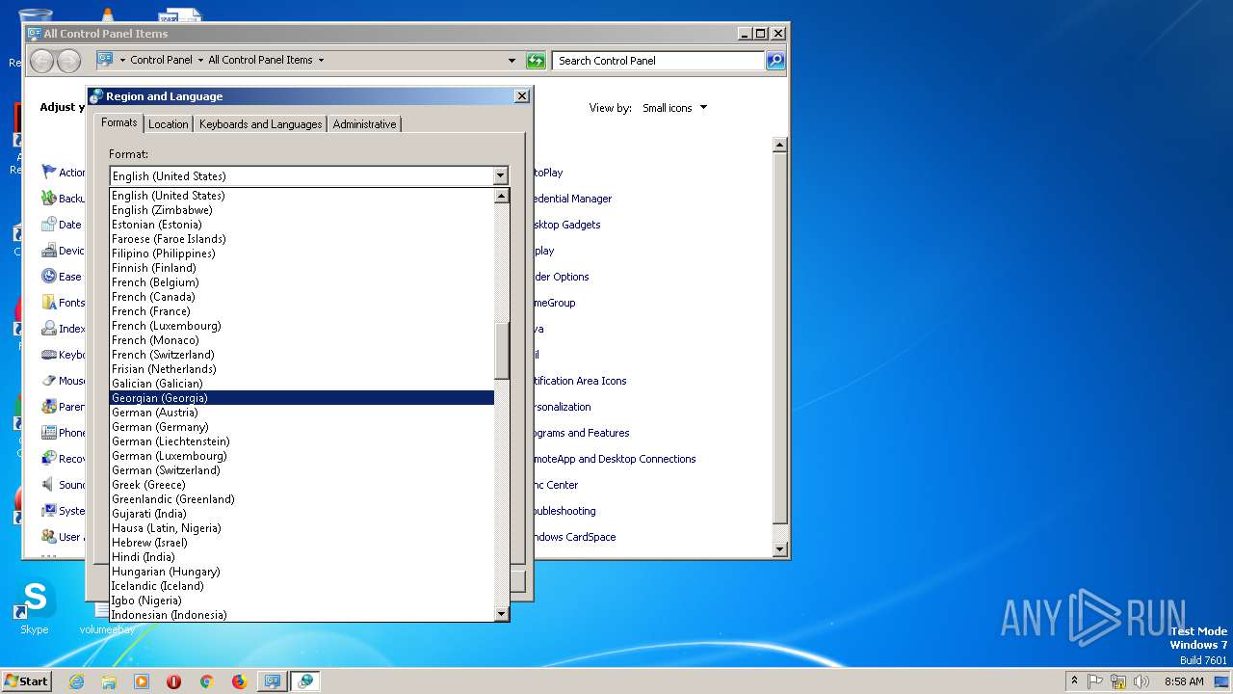Open Notification Area Icons link
This screenshot has width=1233, height=694.
pyautogui.click(x=579, y=381)
